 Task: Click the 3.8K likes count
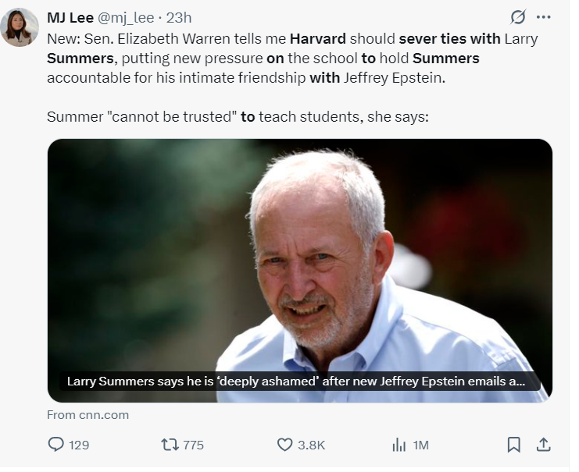(x=311, y=445)
